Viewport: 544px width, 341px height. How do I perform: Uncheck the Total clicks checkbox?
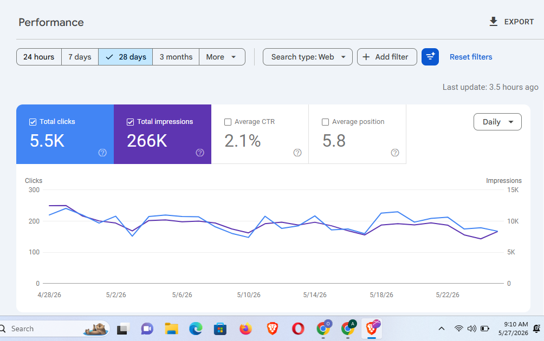pyautogui.click(x=33, y=122)
